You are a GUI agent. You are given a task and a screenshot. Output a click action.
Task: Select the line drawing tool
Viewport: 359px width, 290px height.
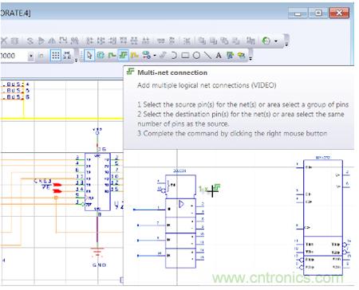[207, 56]
